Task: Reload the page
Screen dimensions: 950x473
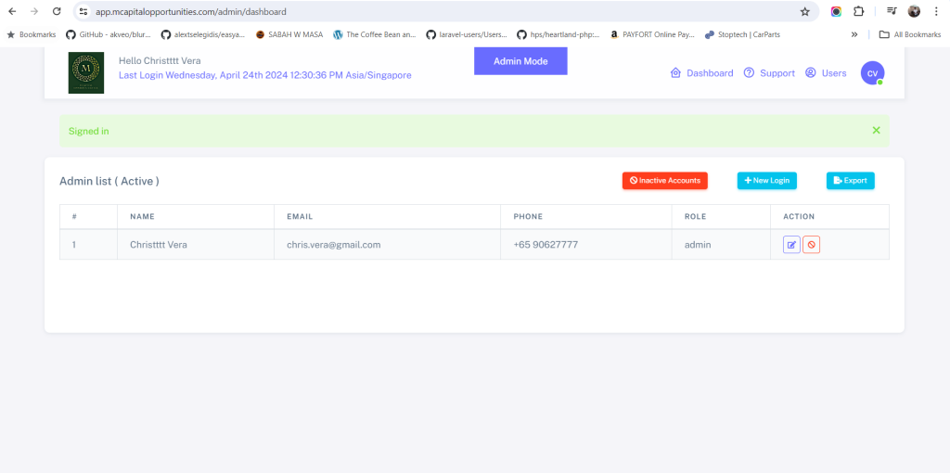Action: (57, 12)
